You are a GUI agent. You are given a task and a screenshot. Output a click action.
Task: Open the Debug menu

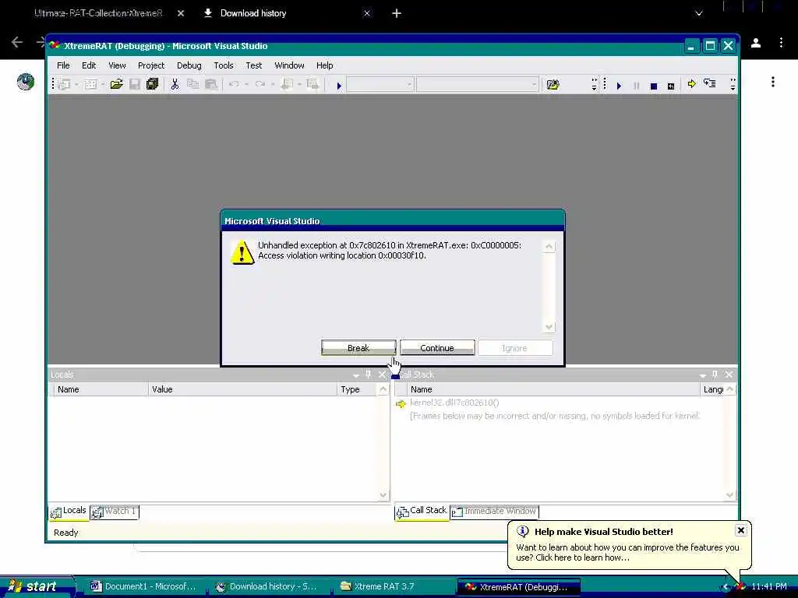coord(189,65)
